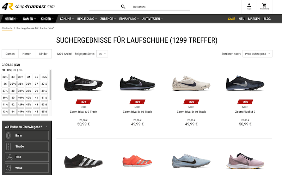Toggle shoe size 42 filter
Viewport: 282px width, 175px height.
[x=13, y=104]
